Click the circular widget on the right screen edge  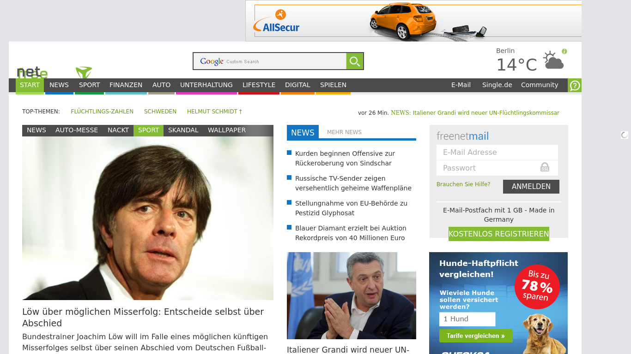click(x=624, y=135)
